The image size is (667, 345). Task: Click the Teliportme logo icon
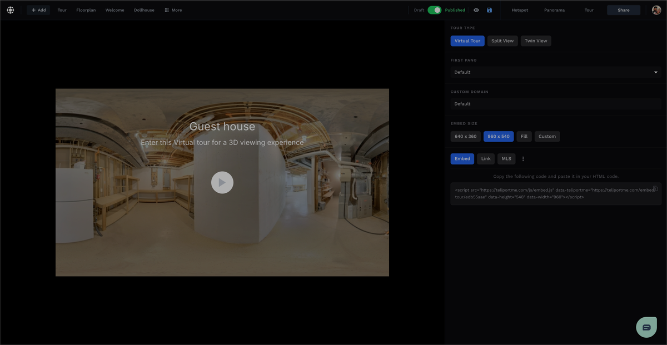(x=10, y=10)
